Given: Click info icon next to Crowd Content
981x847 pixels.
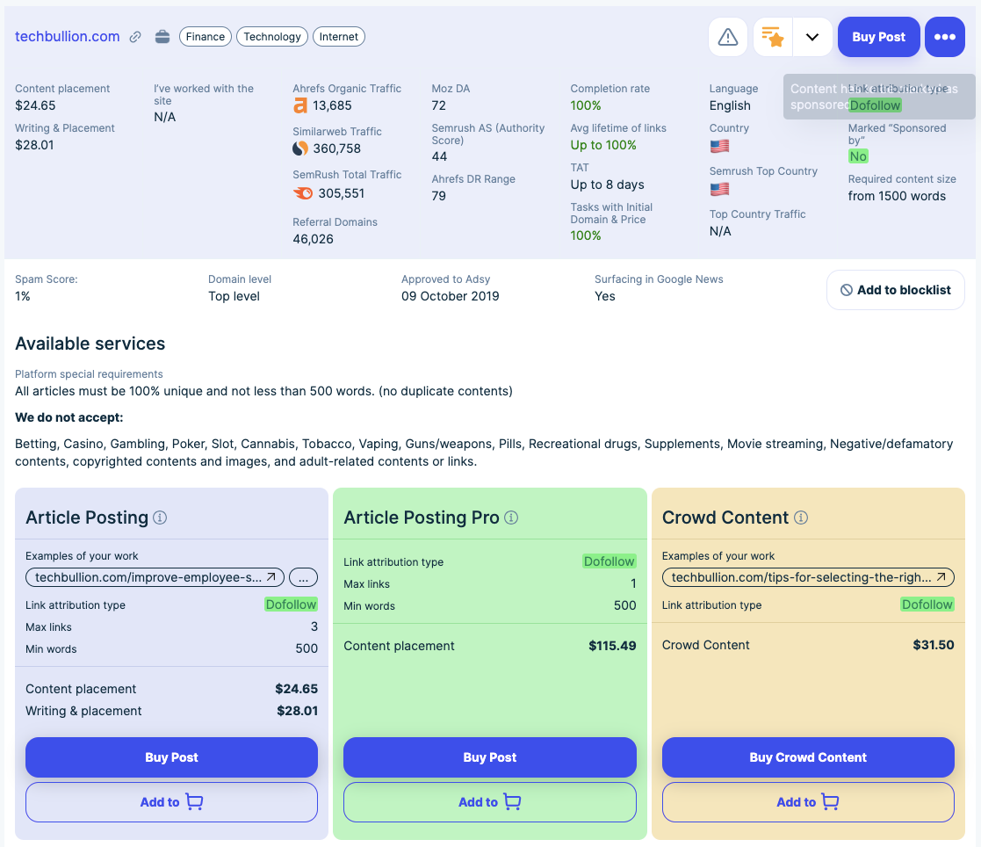Looking at the screenshot, I should tap(801, 518).
